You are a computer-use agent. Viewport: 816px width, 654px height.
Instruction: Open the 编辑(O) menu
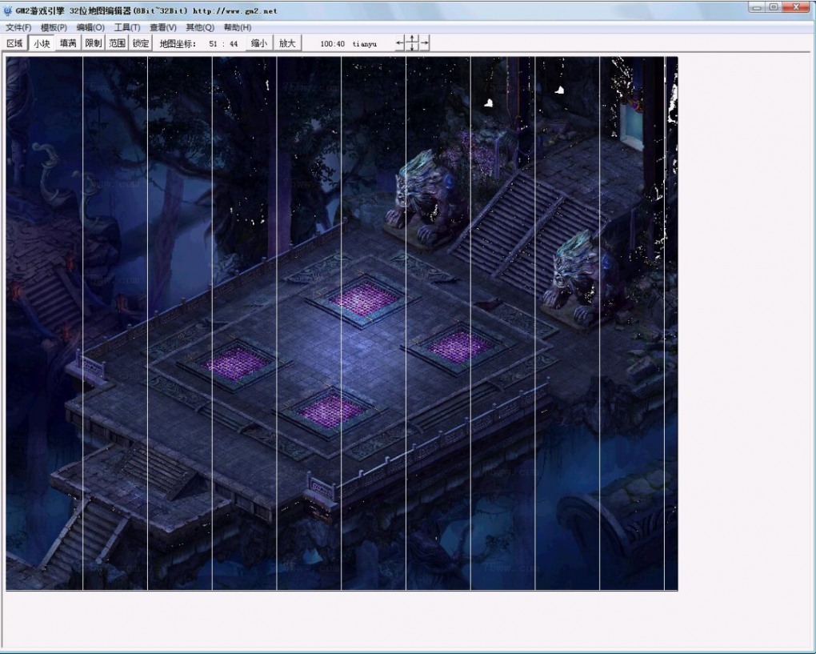pyautogui.click(x=90, y=27)
